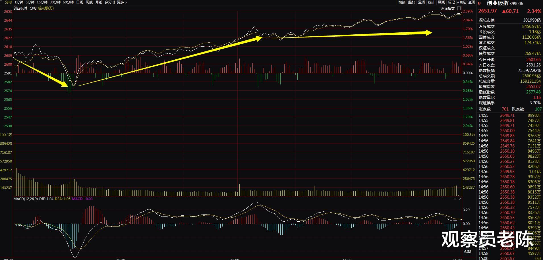Select the 5分钟 period tab

30,2
